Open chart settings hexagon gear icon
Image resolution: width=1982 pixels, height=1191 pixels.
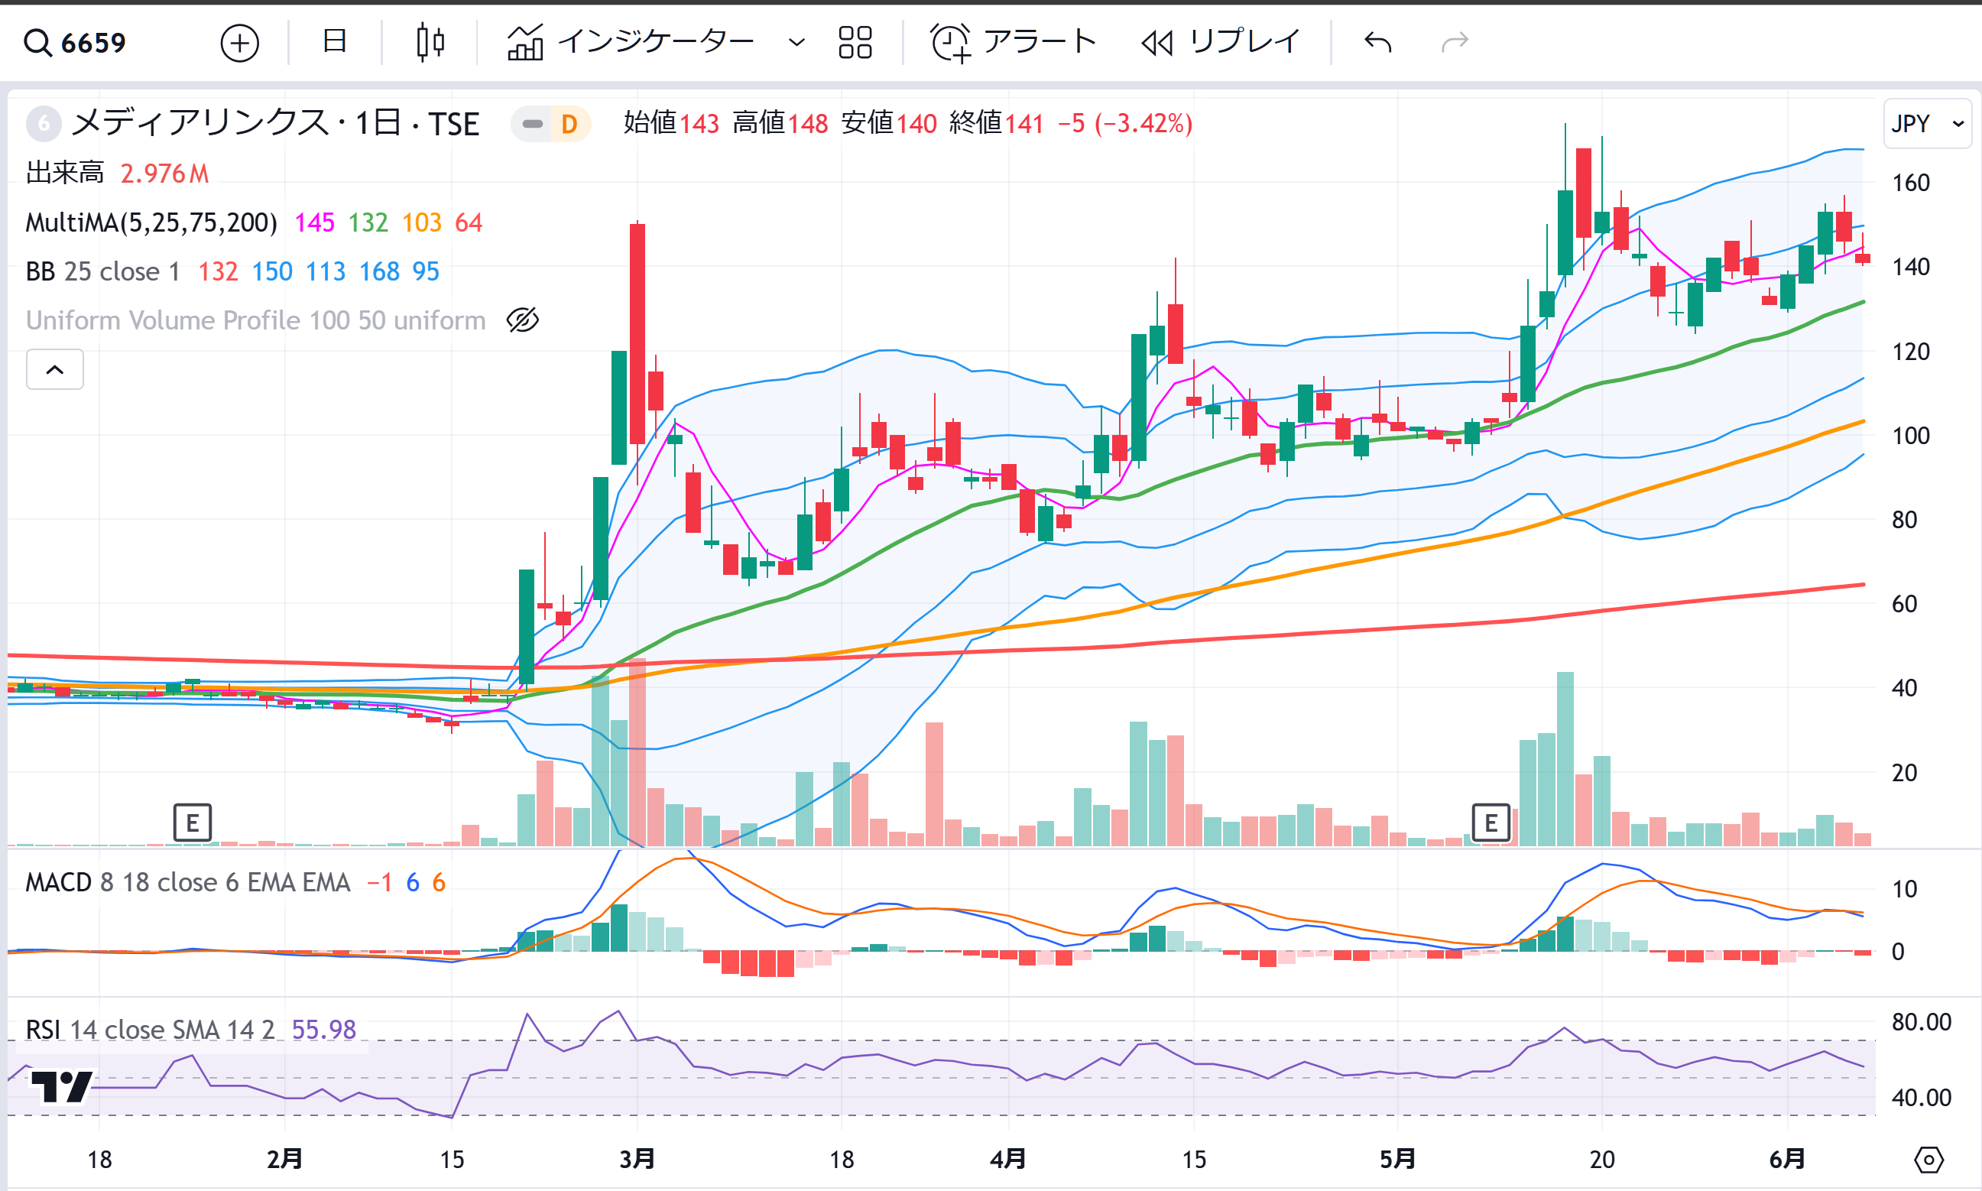[1929, 1160]
